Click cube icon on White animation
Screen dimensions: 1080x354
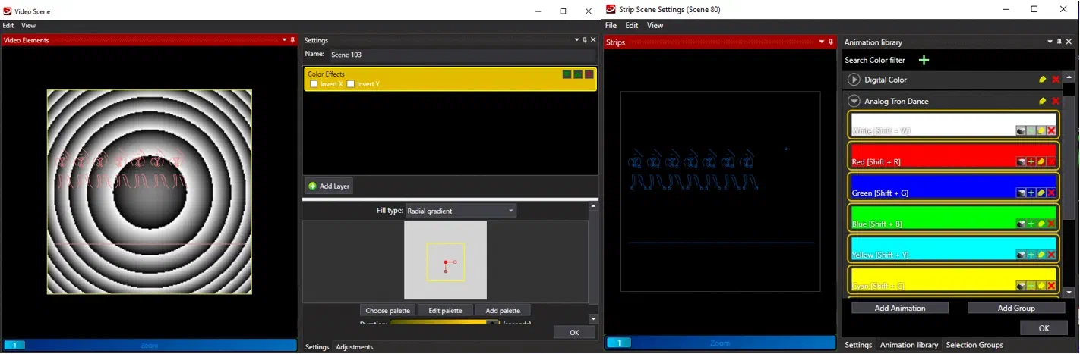point(1021,130)
